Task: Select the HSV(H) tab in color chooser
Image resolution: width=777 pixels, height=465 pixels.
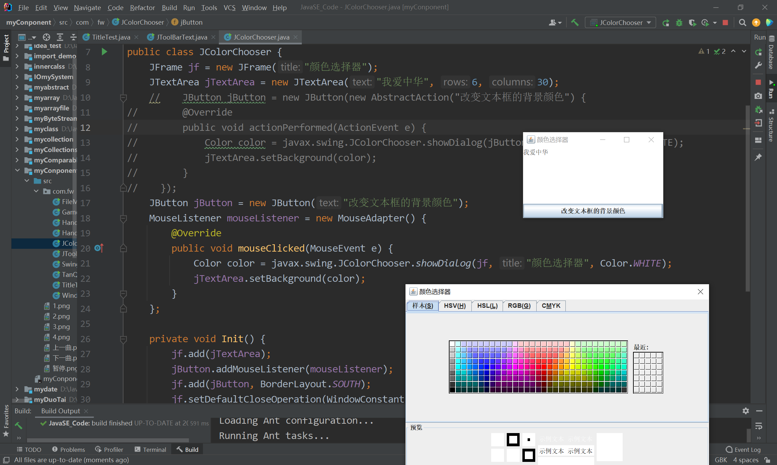Action: pyautogui.click(x=455, y=306)
